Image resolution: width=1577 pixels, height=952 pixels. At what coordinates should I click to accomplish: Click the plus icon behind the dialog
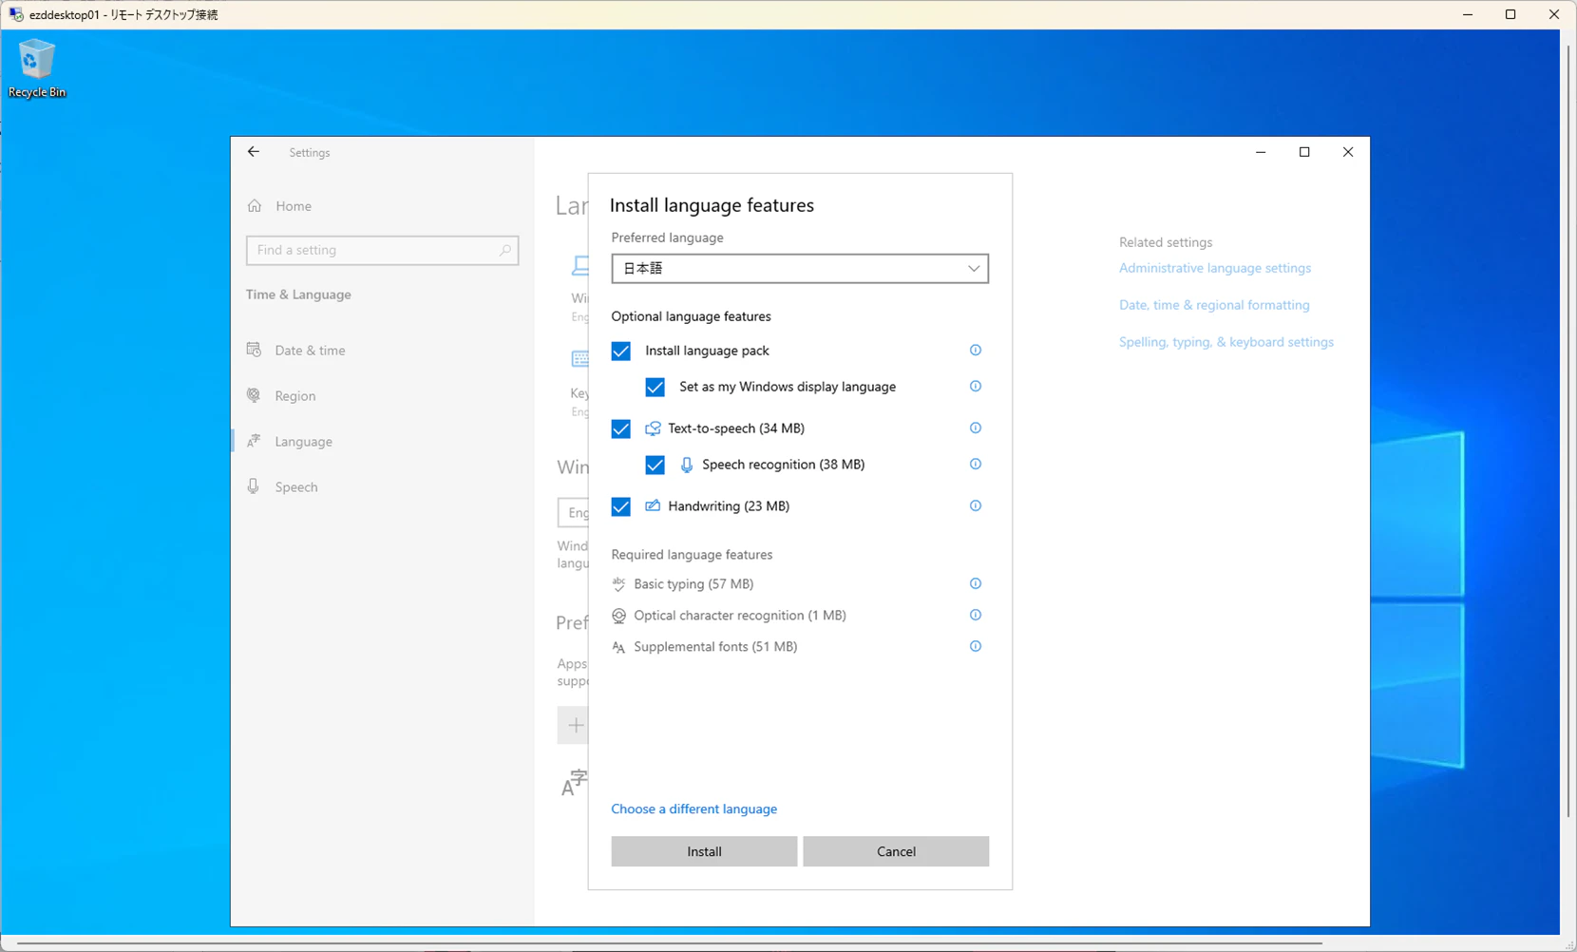click(x=575, y=726)
